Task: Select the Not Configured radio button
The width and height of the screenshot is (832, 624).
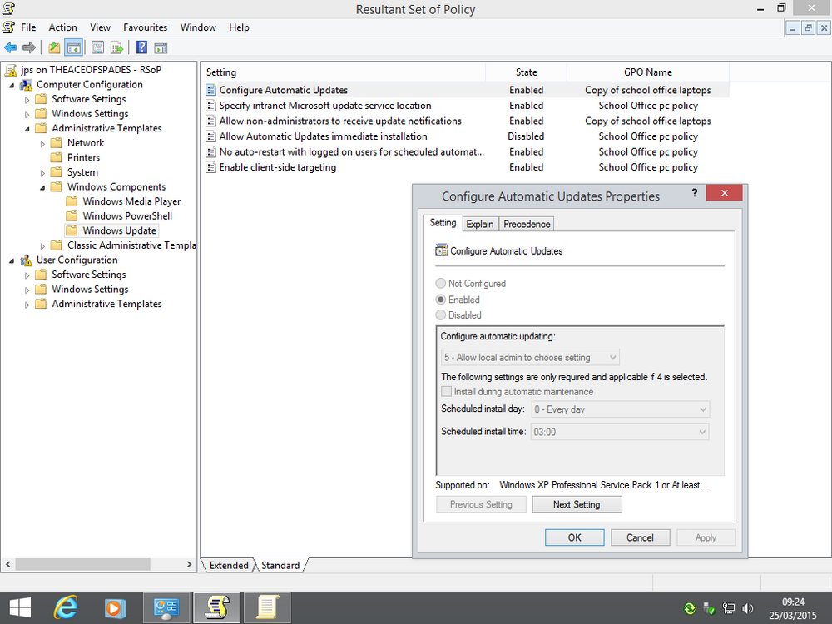Action: pos(440,284)
